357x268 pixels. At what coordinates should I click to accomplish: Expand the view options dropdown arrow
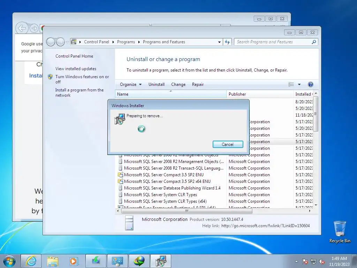click(x=299, y=84)
